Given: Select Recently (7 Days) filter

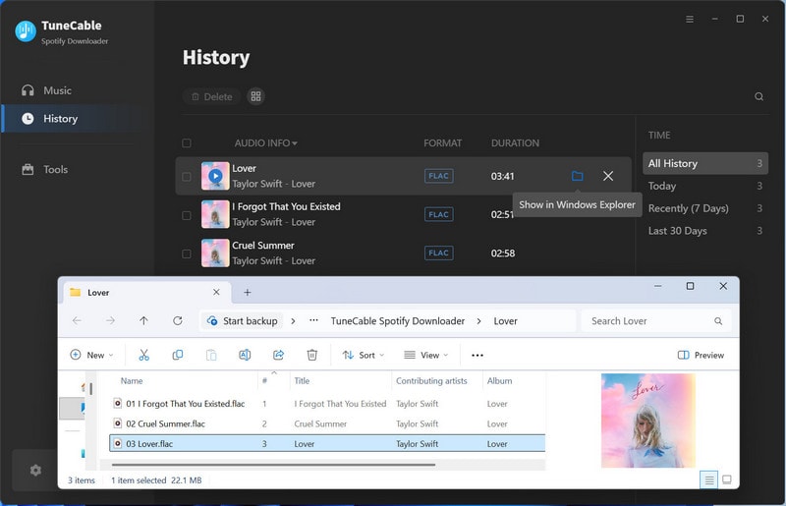Looking at the screenshot, I should (x=704, y=208).
